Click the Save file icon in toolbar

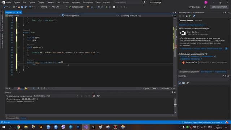[22, 7]
